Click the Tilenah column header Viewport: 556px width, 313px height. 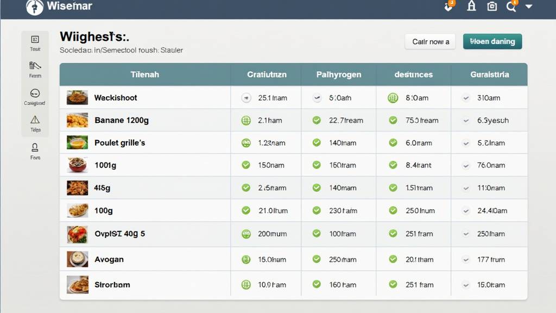(x=145, y=74)
